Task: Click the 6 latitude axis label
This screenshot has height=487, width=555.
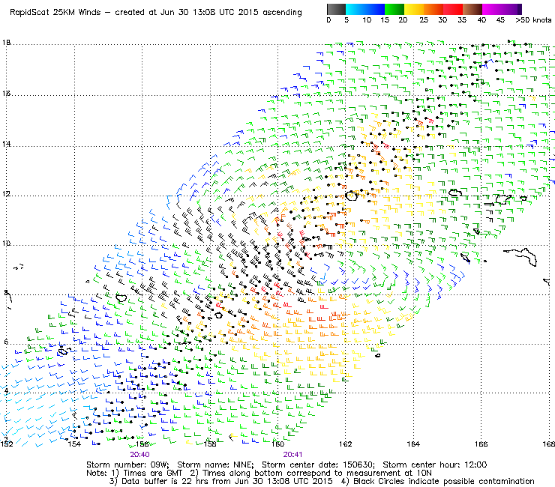Action: pyautogui.click(x=6, y=342)
